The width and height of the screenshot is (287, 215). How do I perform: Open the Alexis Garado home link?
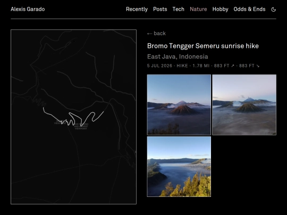pos(28,9)
